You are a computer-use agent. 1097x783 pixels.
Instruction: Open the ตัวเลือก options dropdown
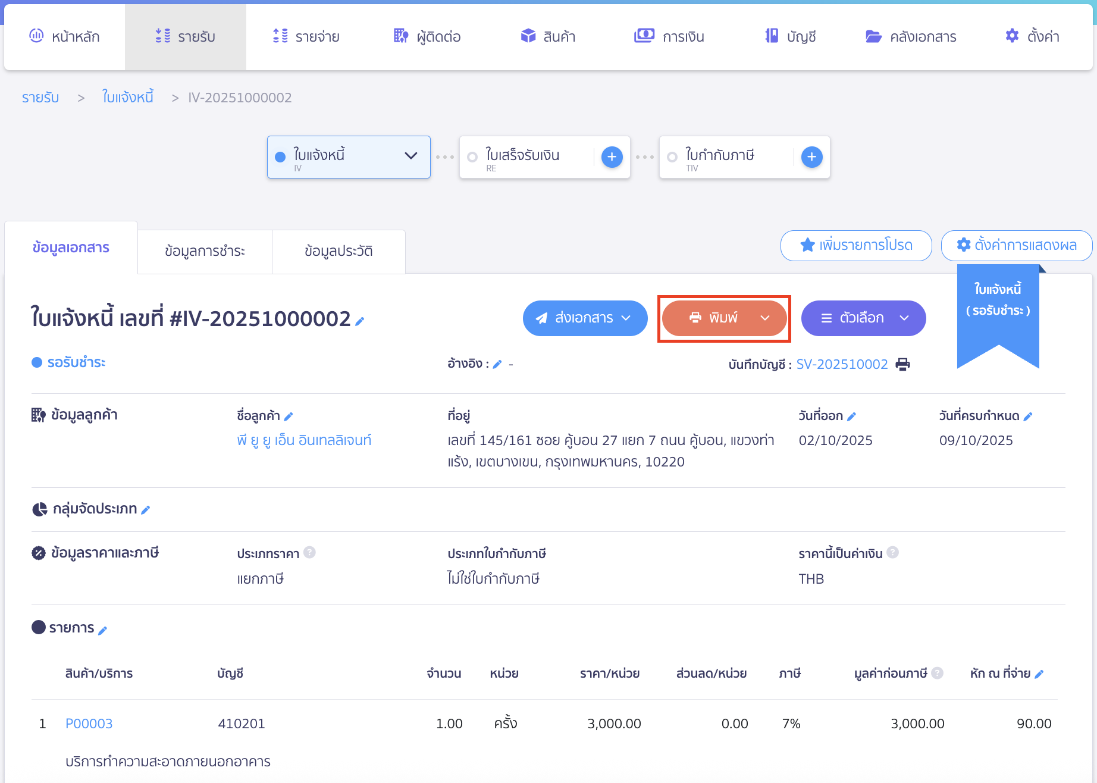tap(863, 318)
